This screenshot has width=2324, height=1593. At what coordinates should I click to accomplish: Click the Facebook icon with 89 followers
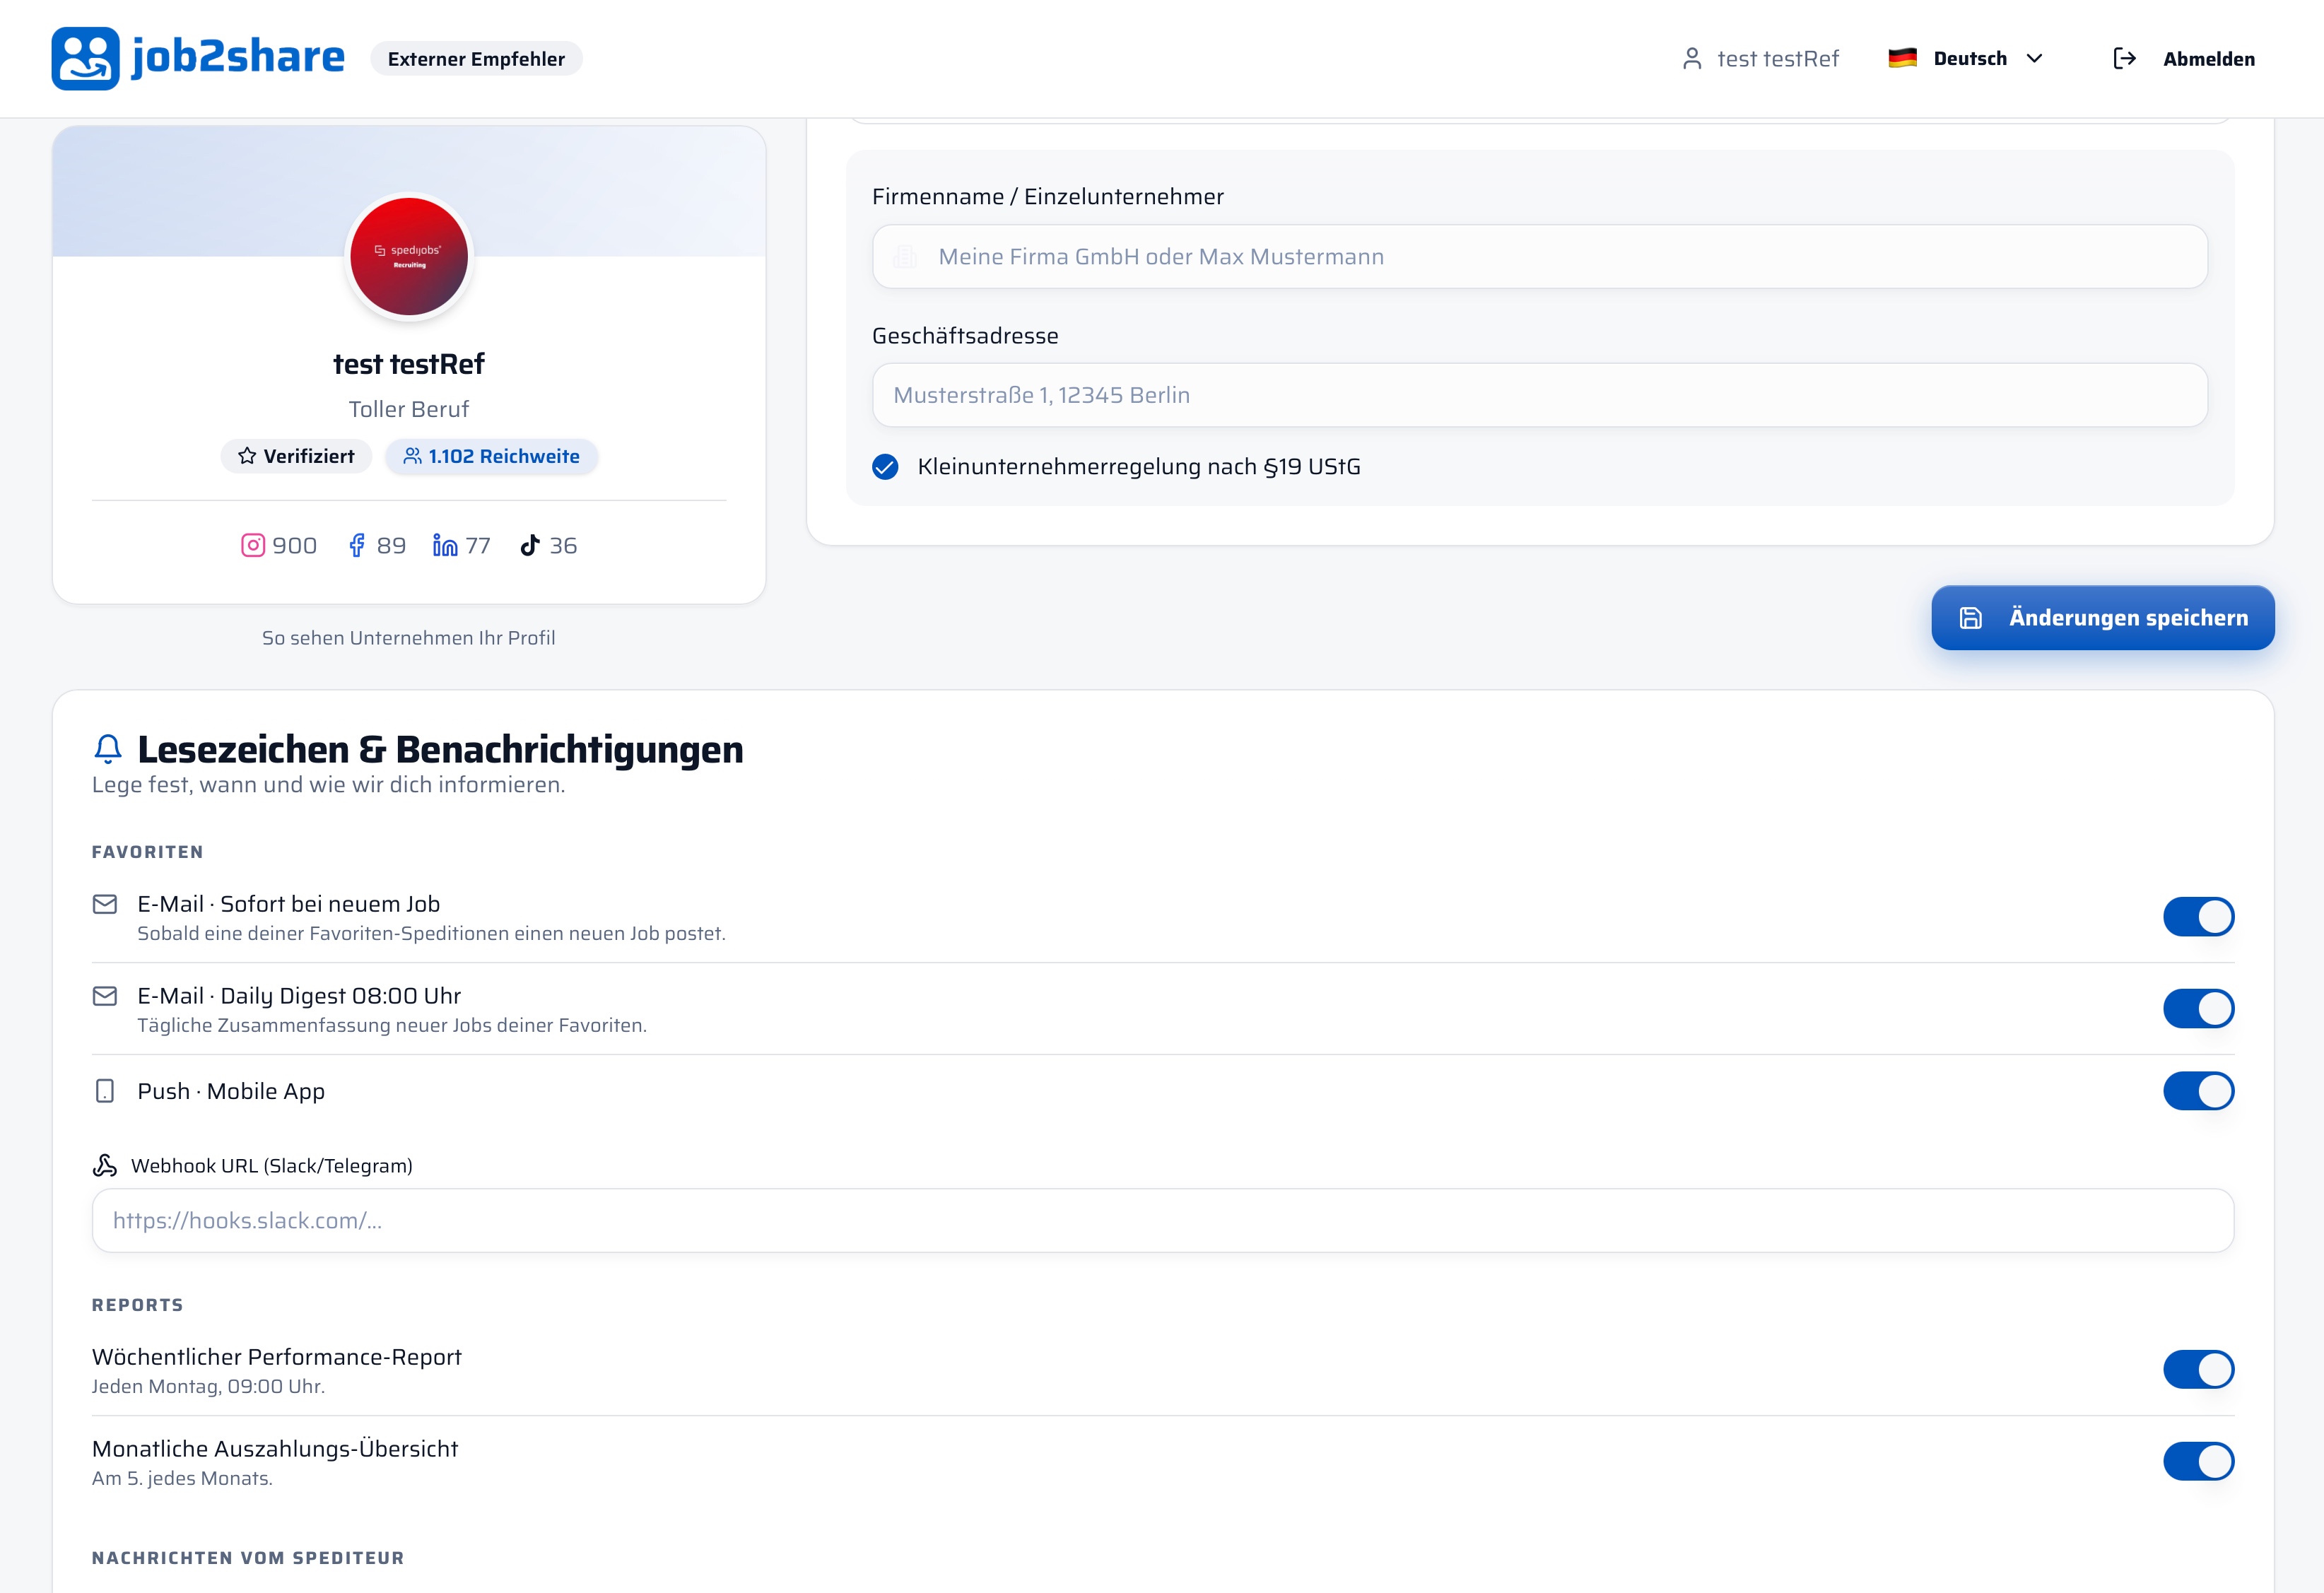click(356, 545)
